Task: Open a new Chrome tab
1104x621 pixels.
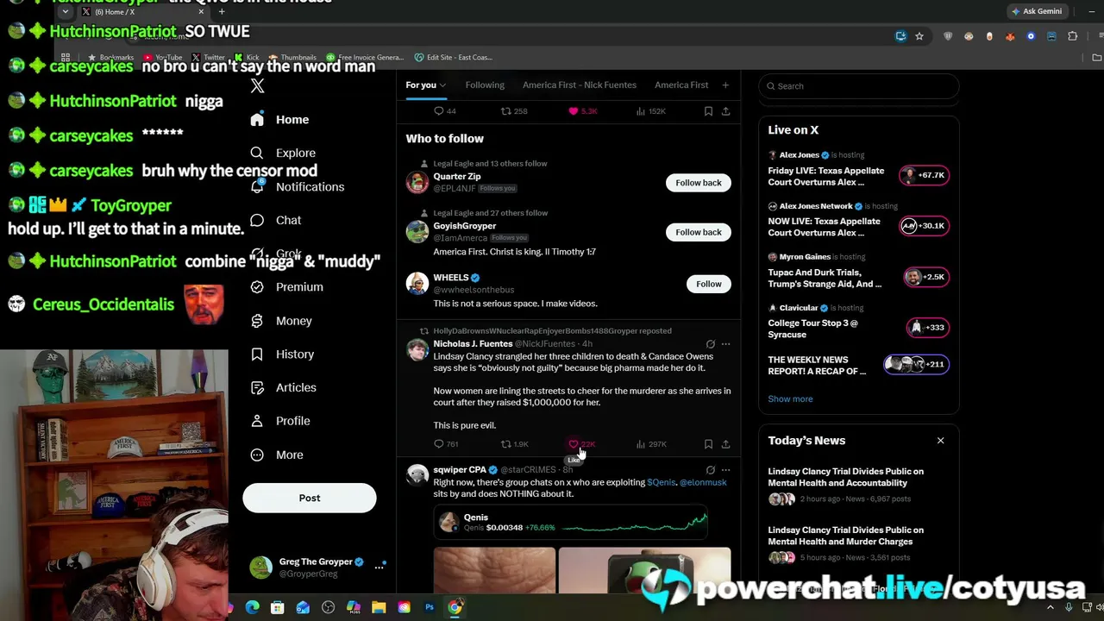Action: pos(222,12)
